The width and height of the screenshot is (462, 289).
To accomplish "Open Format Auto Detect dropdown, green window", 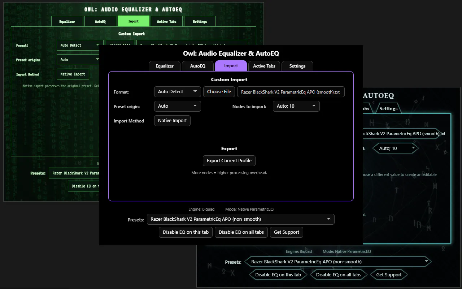I will (x=80, y=45).
